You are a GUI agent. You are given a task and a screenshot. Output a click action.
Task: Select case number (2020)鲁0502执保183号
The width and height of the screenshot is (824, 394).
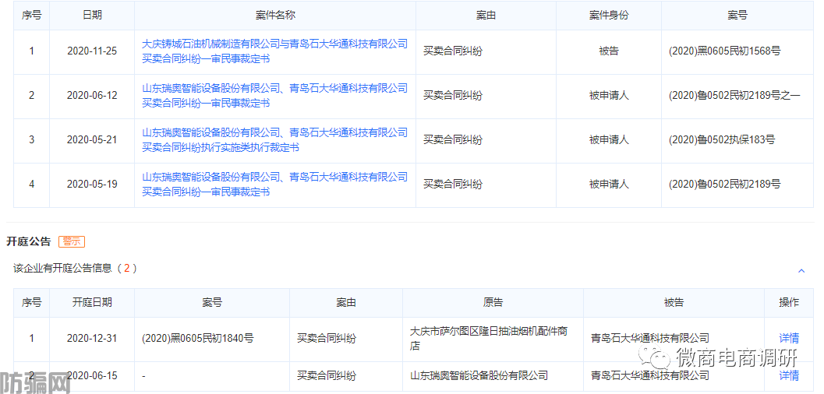pyautogui.click(x=722, y=140)
